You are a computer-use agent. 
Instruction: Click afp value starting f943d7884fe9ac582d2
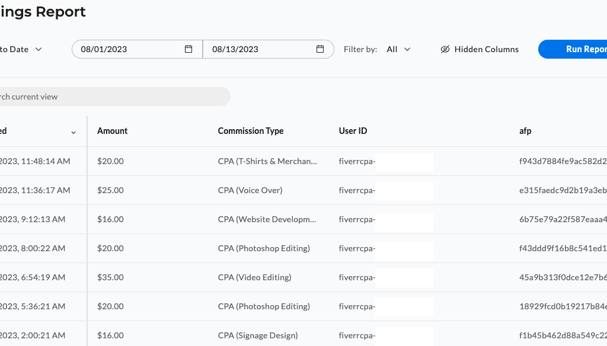(563, 161)
